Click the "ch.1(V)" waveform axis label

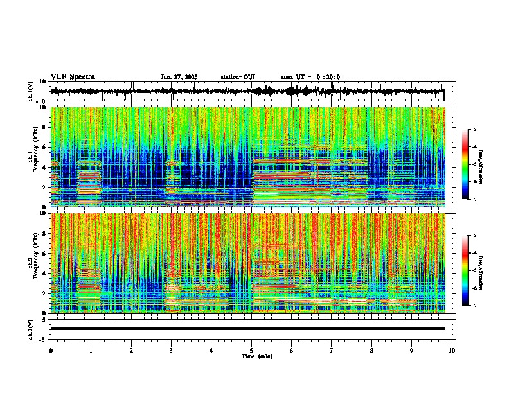(31, 91)
